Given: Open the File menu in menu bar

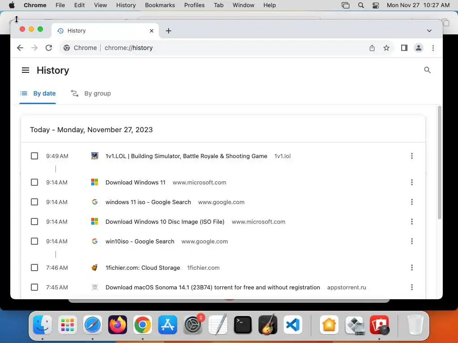Looking at the screenshot, I should pyautogui.click(x=60, y=5).
